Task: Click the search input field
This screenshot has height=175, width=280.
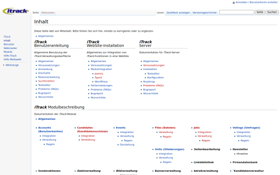Action: point(237,12)
